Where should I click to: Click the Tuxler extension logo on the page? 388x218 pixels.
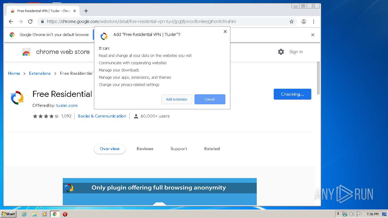17,98
